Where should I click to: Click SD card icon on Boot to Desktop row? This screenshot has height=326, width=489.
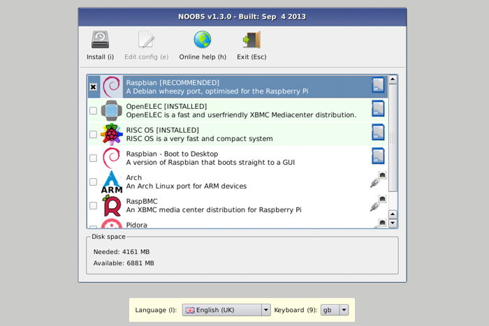coord(378,156)
